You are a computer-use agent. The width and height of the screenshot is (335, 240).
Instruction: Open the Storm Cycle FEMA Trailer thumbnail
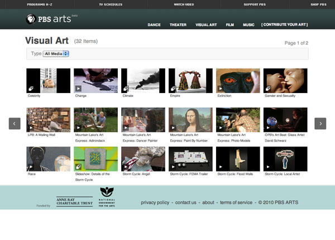pyautogui.click(x=190, y=159)
